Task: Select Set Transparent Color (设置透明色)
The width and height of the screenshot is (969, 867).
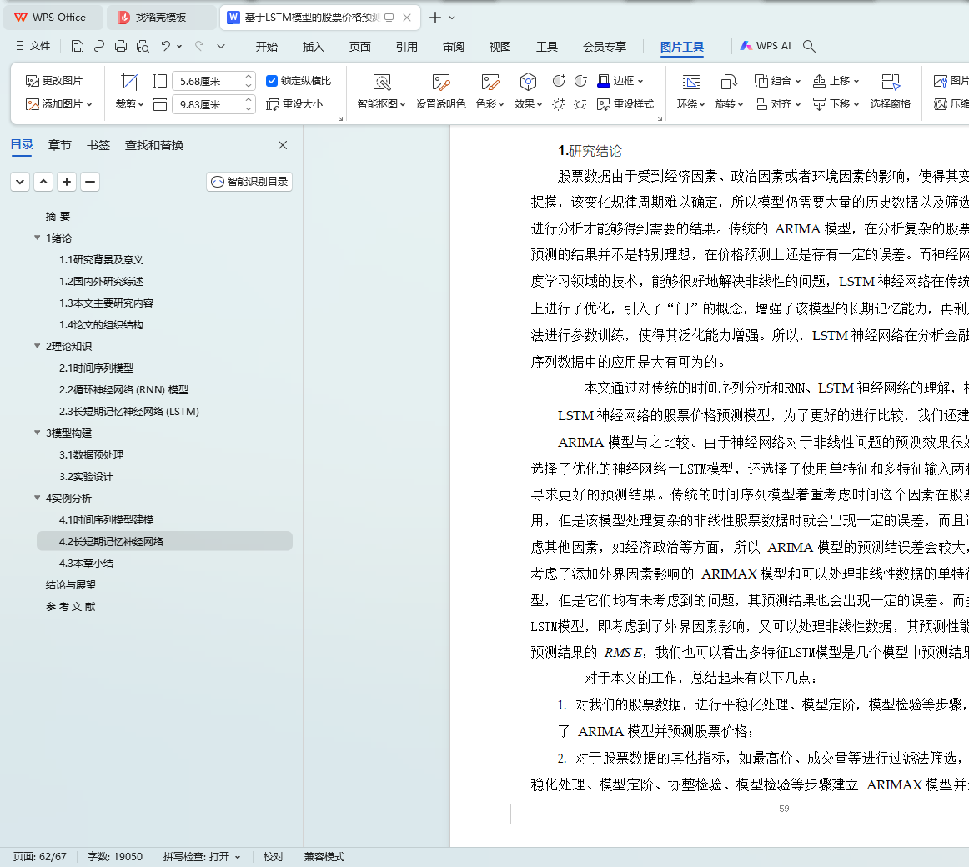Action: 440,91
